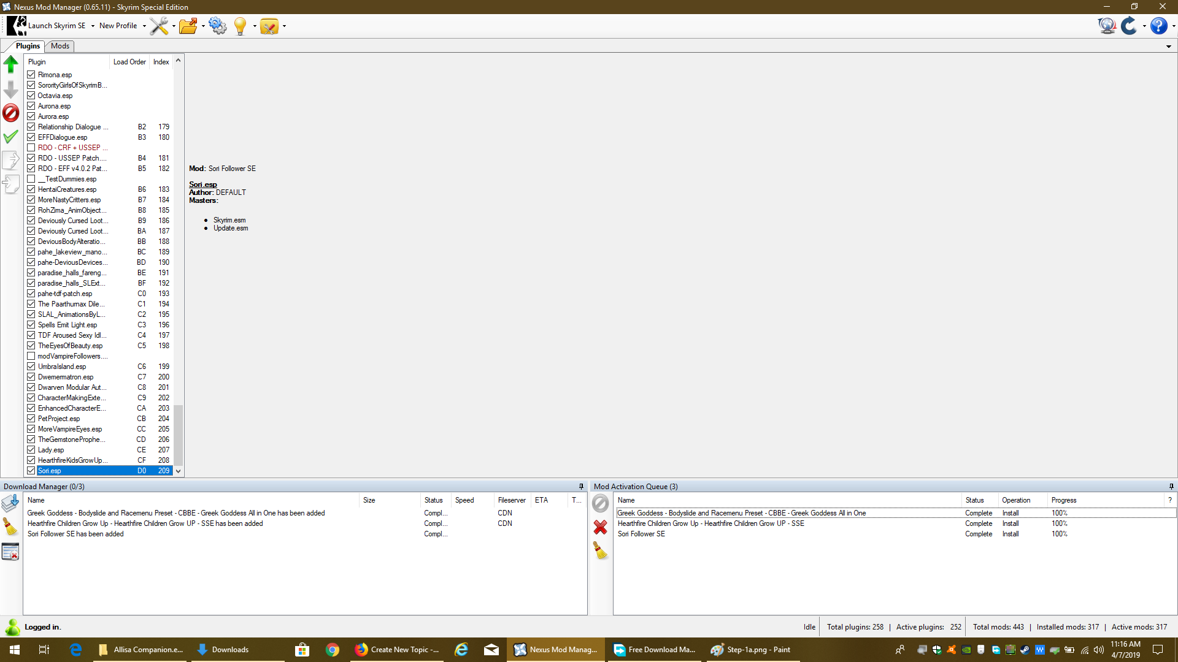Click the Windows Start button

15,650
